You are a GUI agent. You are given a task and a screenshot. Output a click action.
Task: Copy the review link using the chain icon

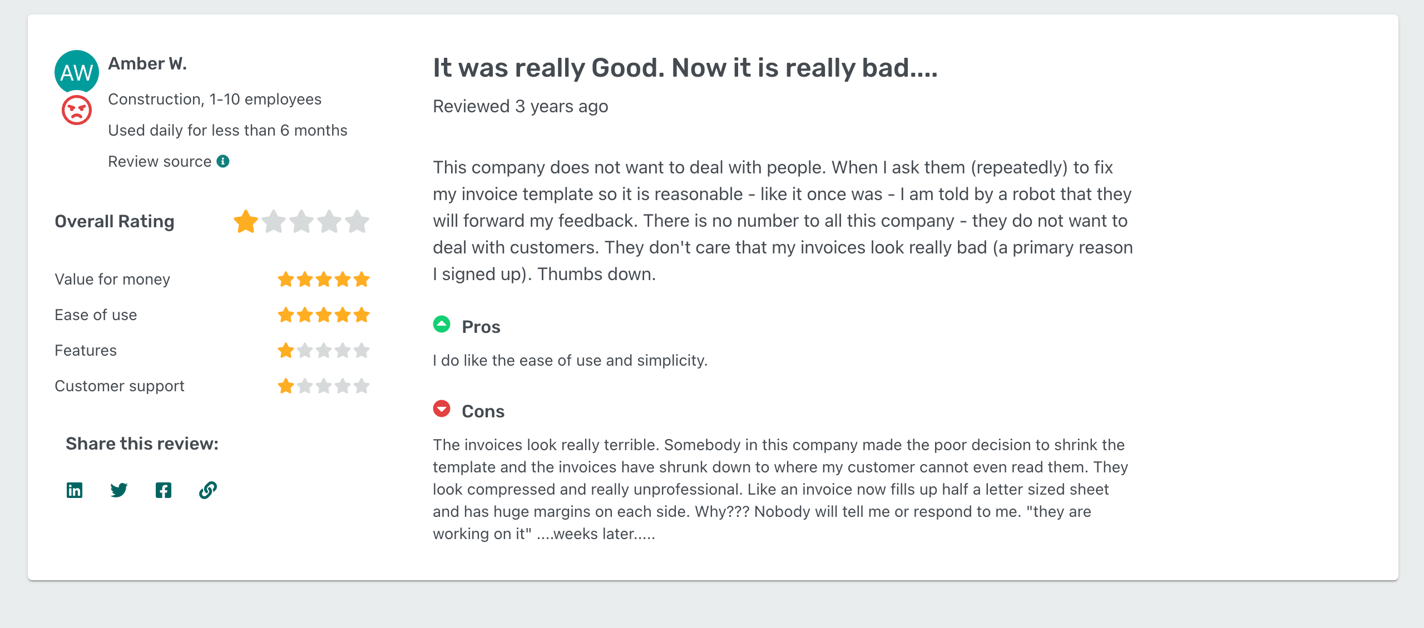pyautogui.click(x=207, y=490)
